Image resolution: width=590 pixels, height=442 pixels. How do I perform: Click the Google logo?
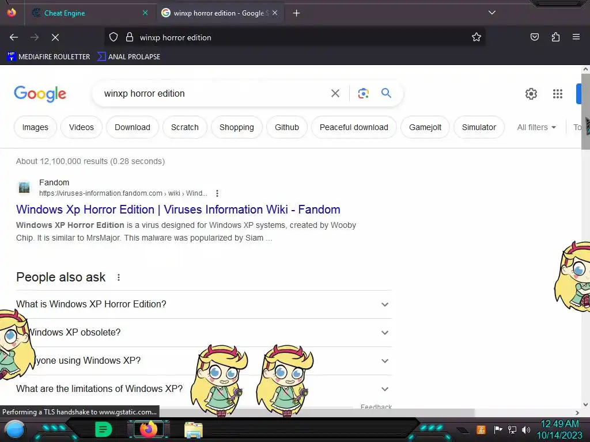click(x=40, y=94)
